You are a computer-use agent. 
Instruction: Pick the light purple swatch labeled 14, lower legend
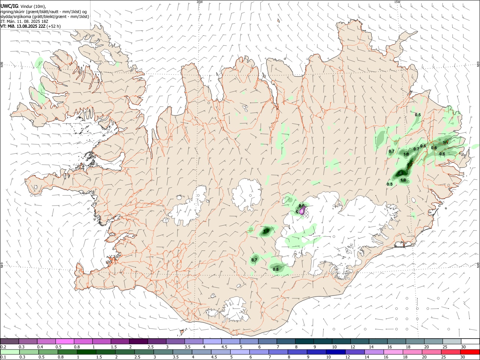click(x=374, y=352)
